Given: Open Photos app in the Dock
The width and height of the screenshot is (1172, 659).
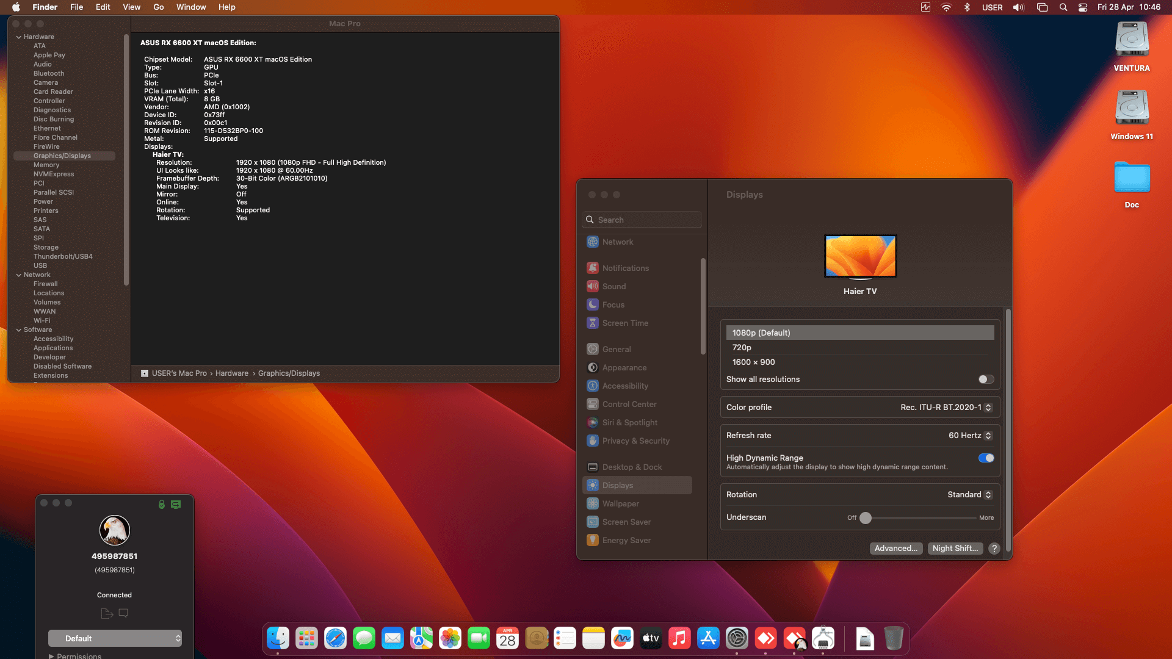Looking at the screenshot, I should tap(450, 638).
